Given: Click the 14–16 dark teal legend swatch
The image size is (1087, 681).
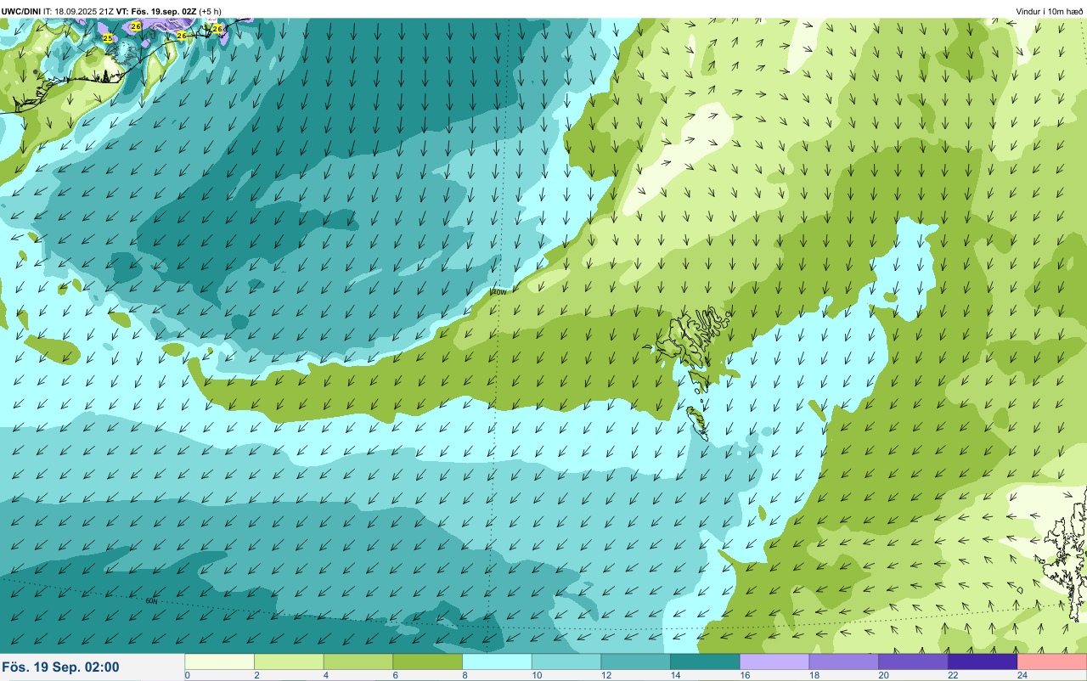Looking at the screenshot, I should pos(706,661).
